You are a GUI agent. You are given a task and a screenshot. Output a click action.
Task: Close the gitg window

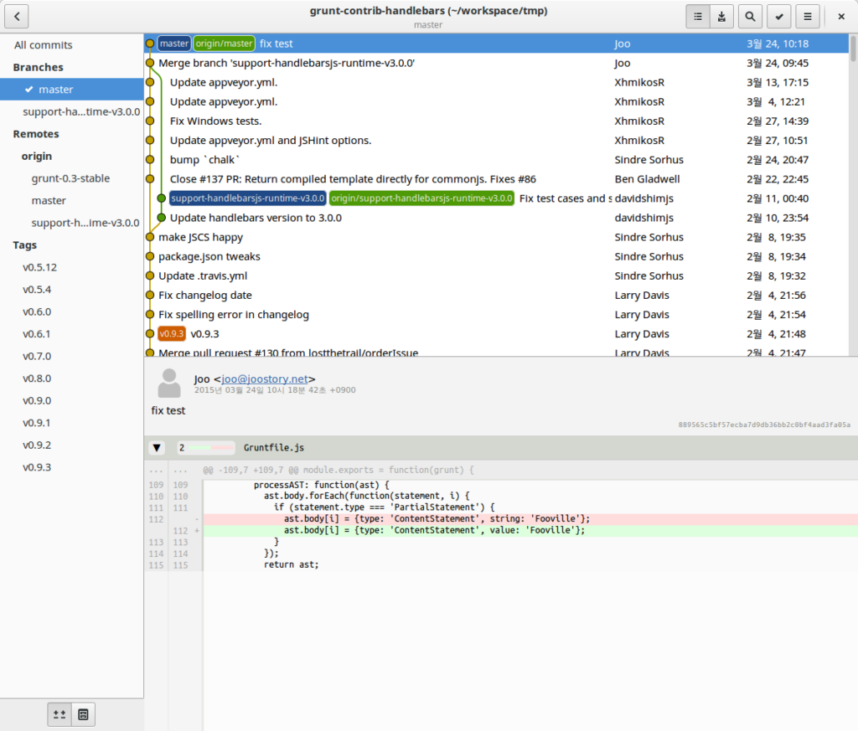tap(841, 17)
